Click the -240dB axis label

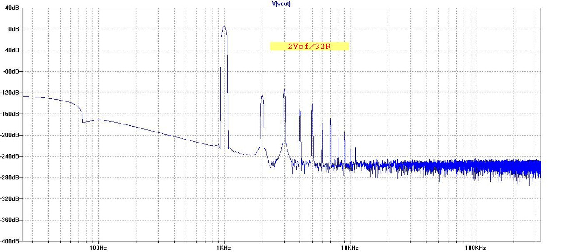10,156
